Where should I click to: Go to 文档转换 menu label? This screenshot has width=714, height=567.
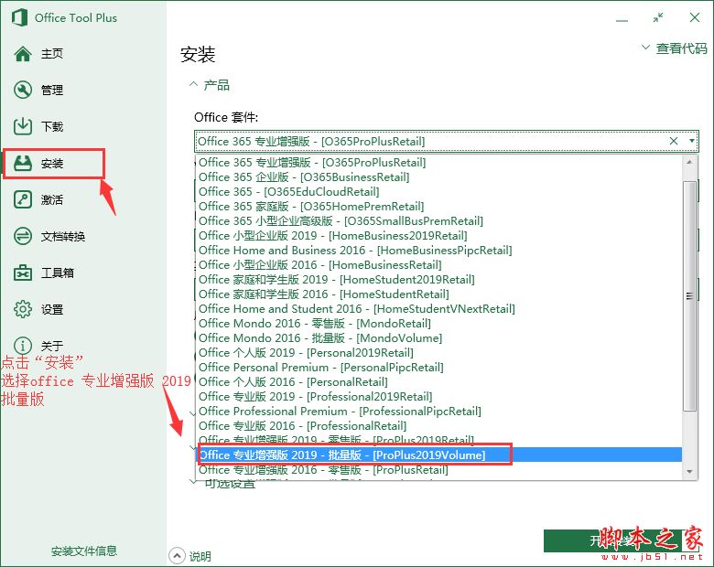(x=63, y=237)
